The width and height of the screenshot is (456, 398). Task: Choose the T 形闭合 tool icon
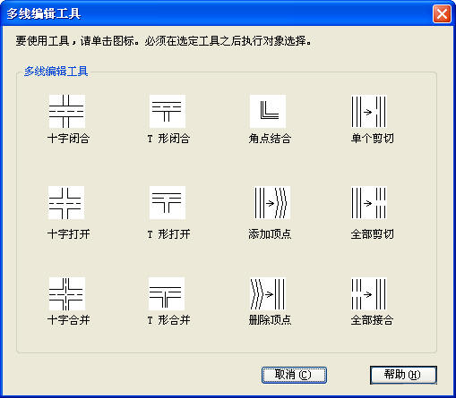point(168,112)
